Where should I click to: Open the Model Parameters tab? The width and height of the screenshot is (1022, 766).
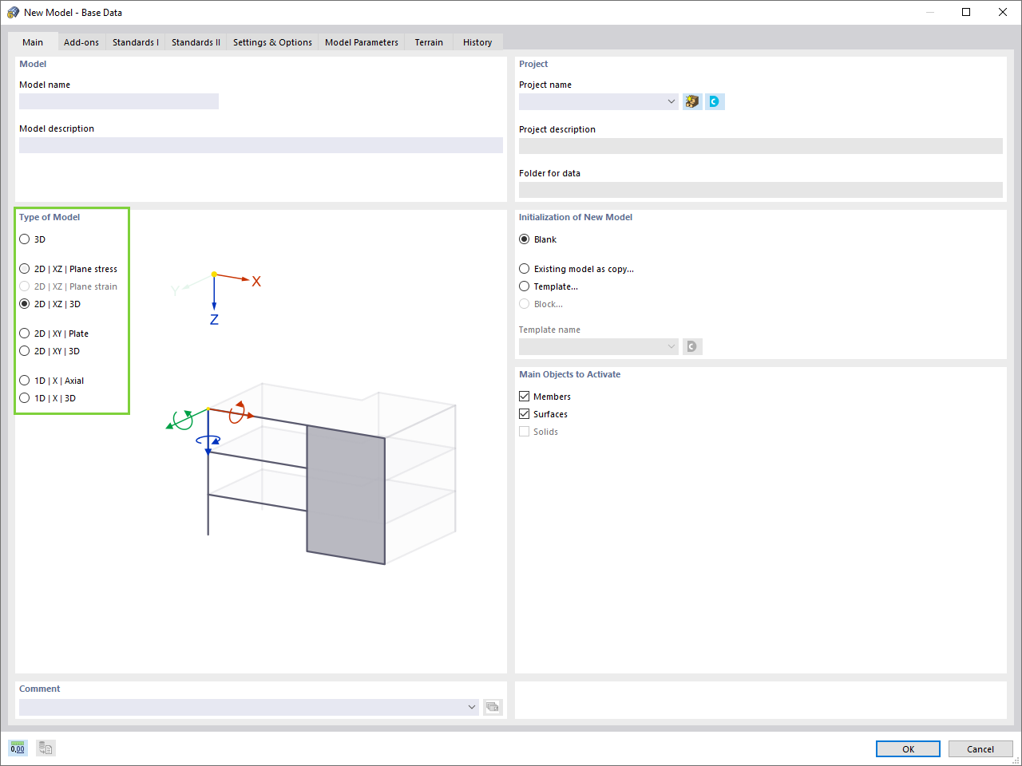[x=361, y=41]
